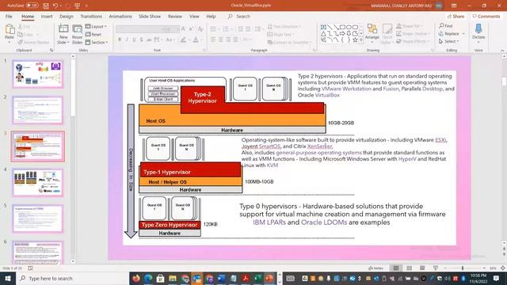Click the Center alignment icon
The image size is (507, 285).
[220, 40]
